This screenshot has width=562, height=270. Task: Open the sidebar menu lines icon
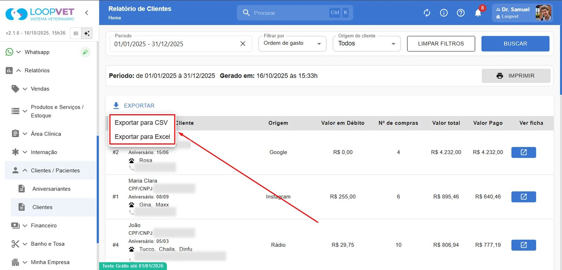[76, 33]
